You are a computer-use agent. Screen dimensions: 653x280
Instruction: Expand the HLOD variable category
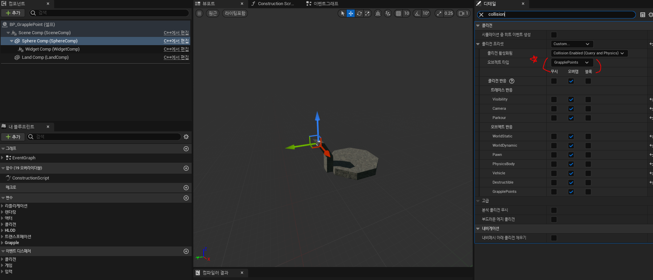pyautogui.click(x=2, y=230)
